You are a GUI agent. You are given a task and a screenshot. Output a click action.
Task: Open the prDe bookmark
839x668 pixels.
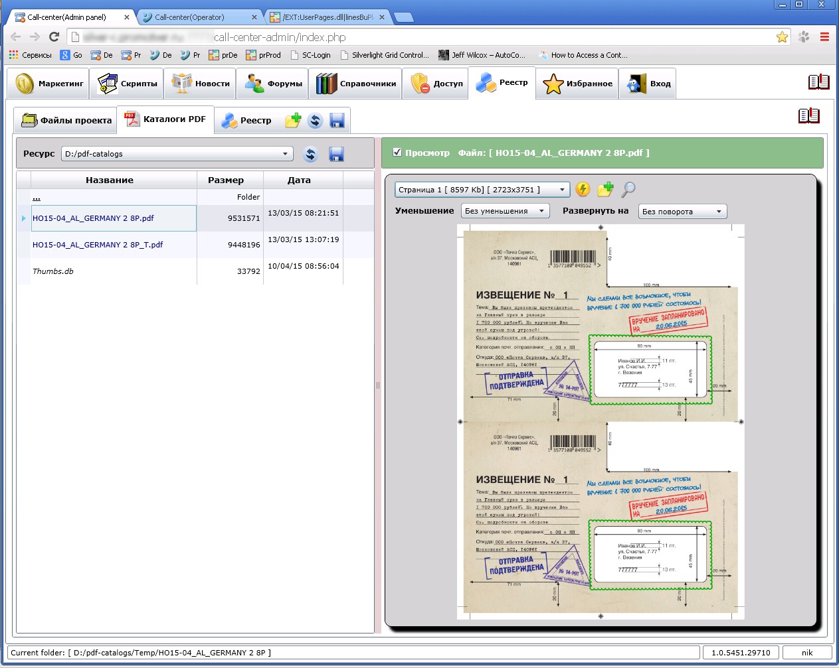[x=223, y=55]
